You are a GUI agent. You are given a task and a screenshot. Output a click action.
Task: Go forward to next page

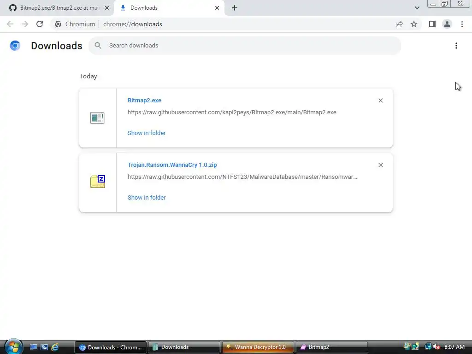point(25,24)
